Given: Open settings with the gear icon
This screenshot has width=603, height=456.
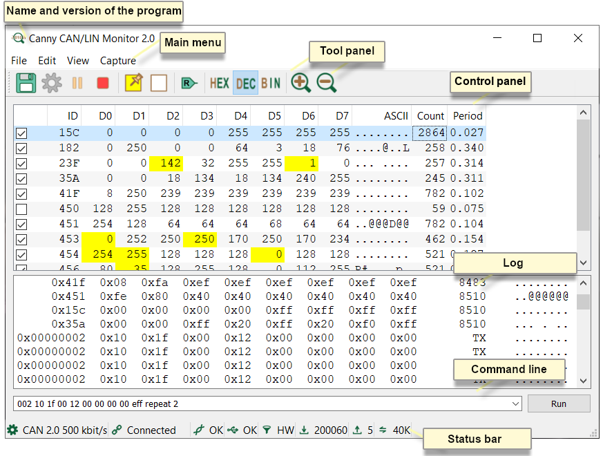Looking at the screenshot, I should [x=52, y=83].
